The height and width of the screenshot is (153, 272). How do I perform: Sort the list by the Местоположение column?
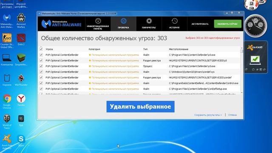pyautogui.click(x=178, y=49)
